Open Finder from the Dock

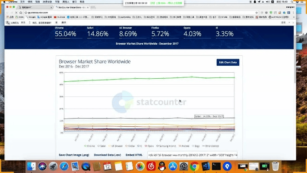click(x=32, y=167)
